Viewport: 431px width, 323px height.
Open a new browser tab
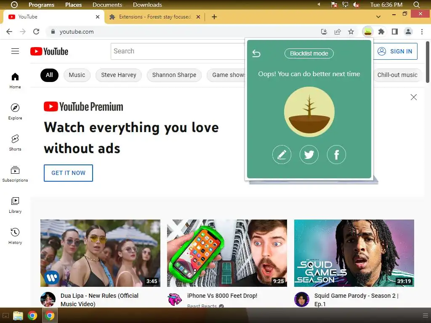pyautogui.click(x=214, y=17)
